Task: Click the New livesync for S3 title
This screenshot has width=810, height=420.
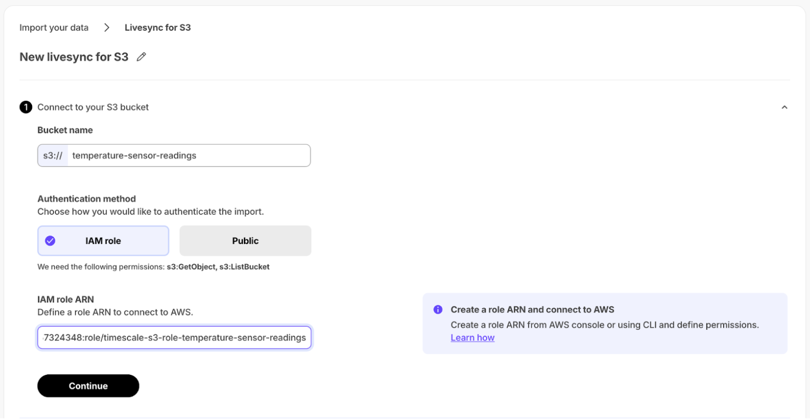Action: [74, 57]
